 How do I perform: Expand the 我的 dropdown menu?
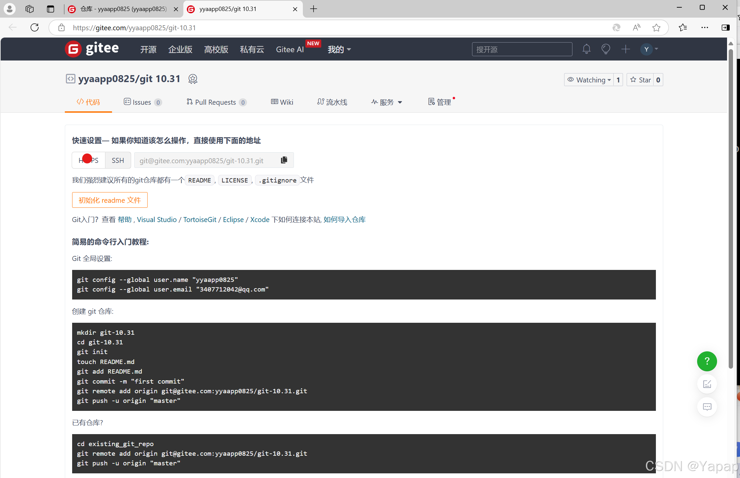click(x=339, y=49)
